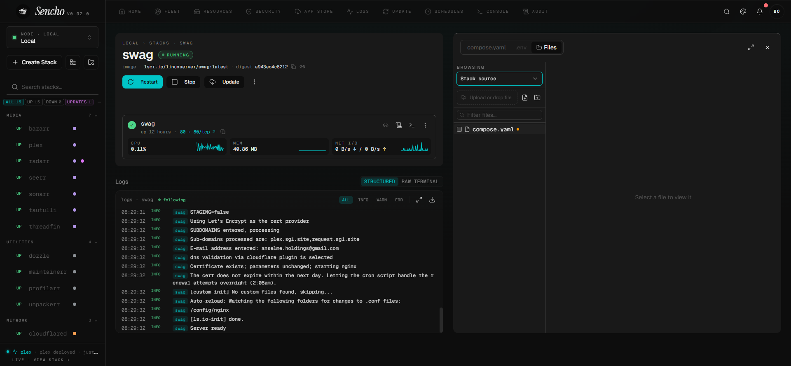Switch to the .env tab

pyautogui.click(x=521, y=47)
